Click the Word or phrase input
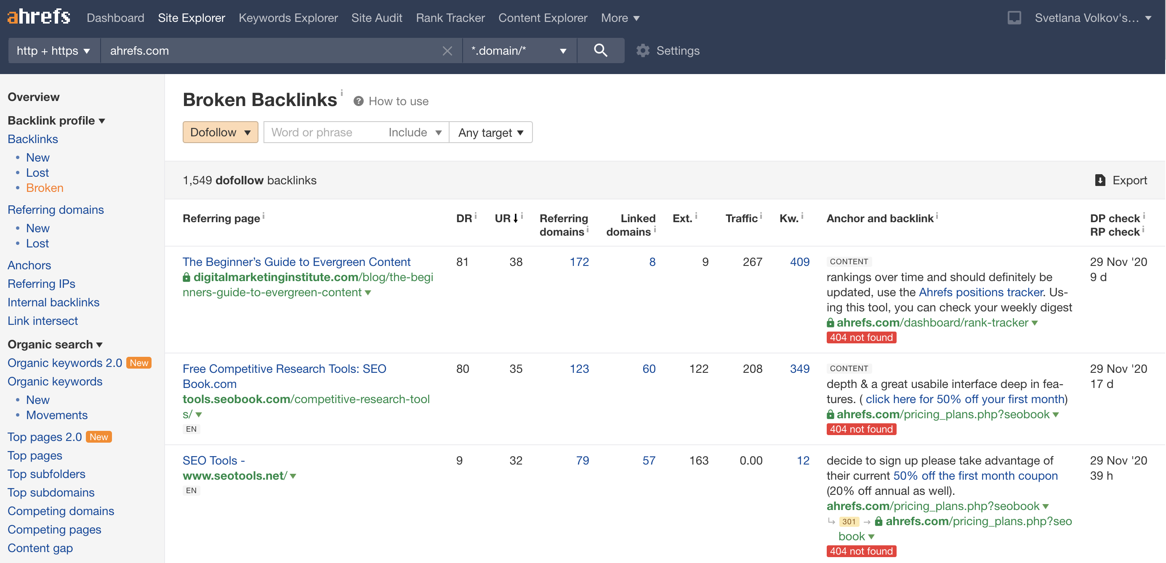1166x563 pixels. click(323, 132)
